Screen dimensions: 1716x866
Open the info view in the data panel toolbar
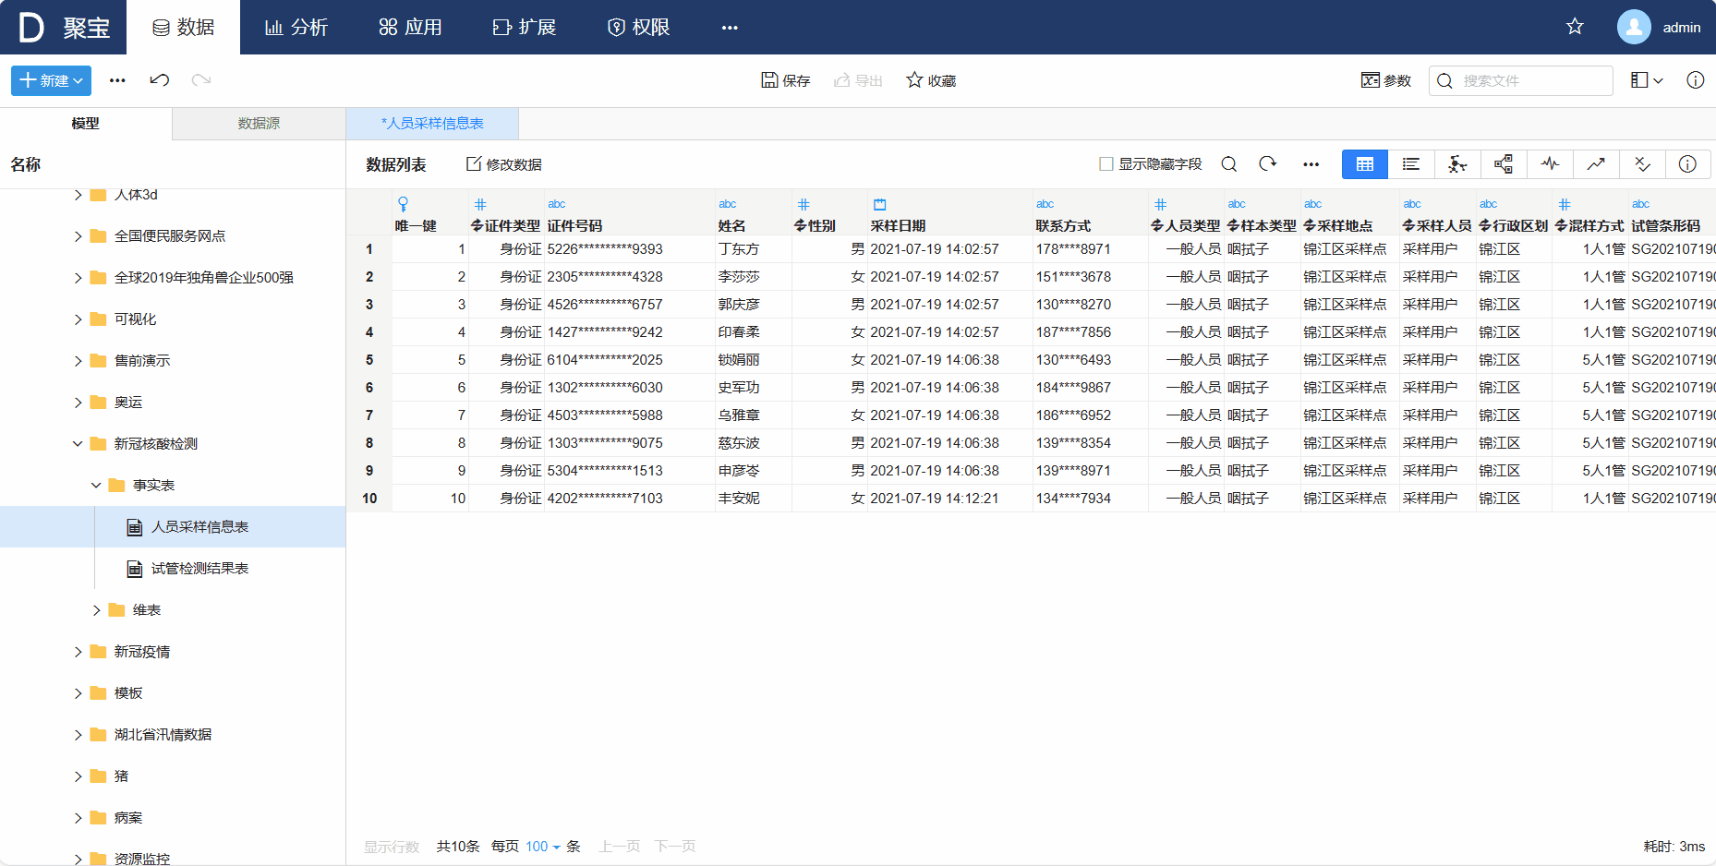(1687, 164)
